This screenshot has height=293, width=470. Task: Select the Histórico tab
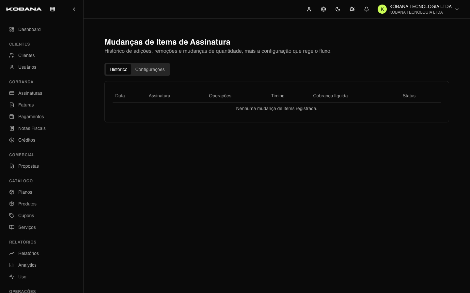(118, 69)
